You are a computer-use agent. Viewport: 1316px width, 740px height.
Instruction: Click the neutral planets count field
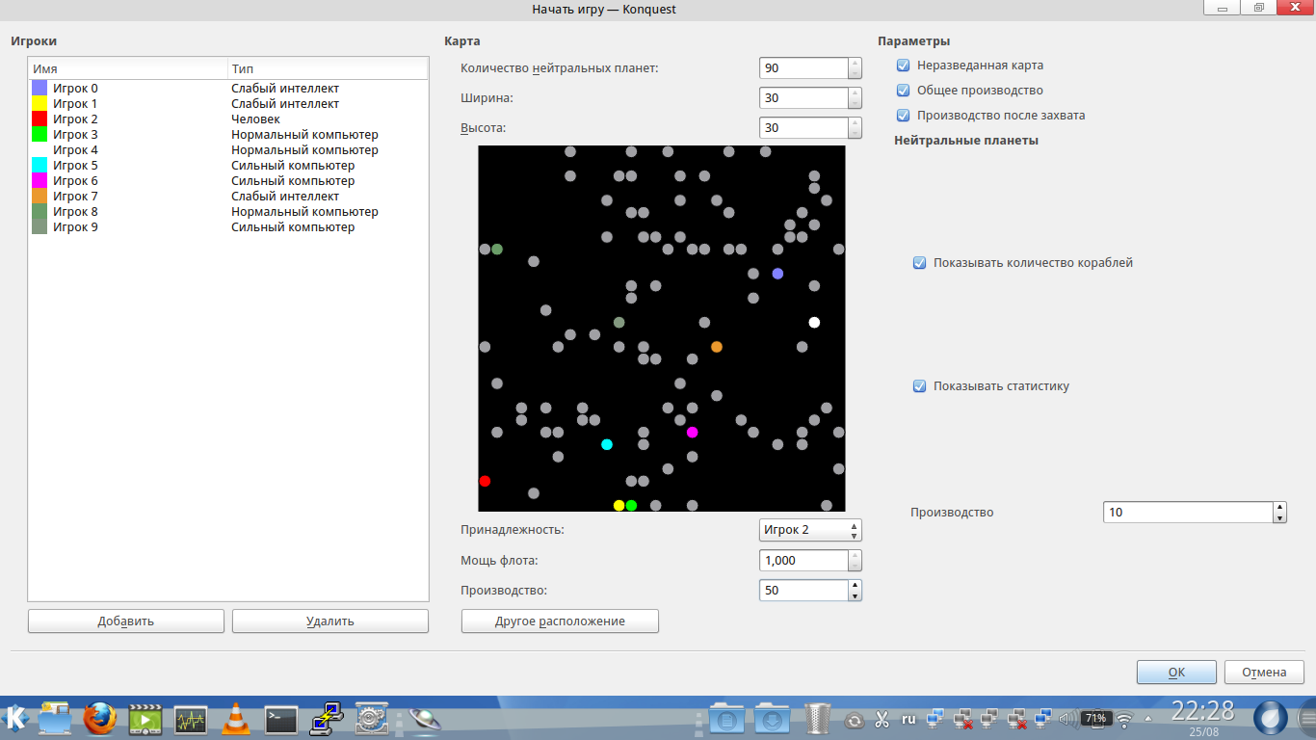tap(803, 67)
